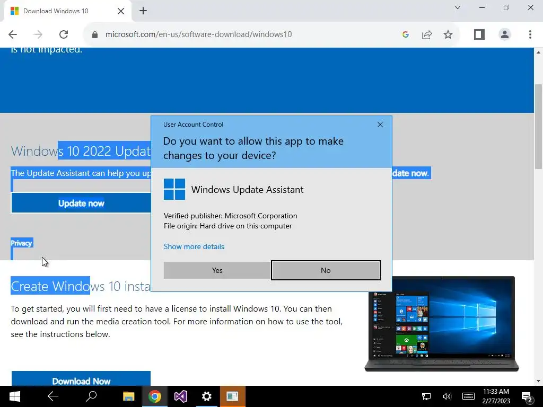The height and width of the screenshot is (407, 543).
Task: Click the Google icon in address bar
Action: 406,34
